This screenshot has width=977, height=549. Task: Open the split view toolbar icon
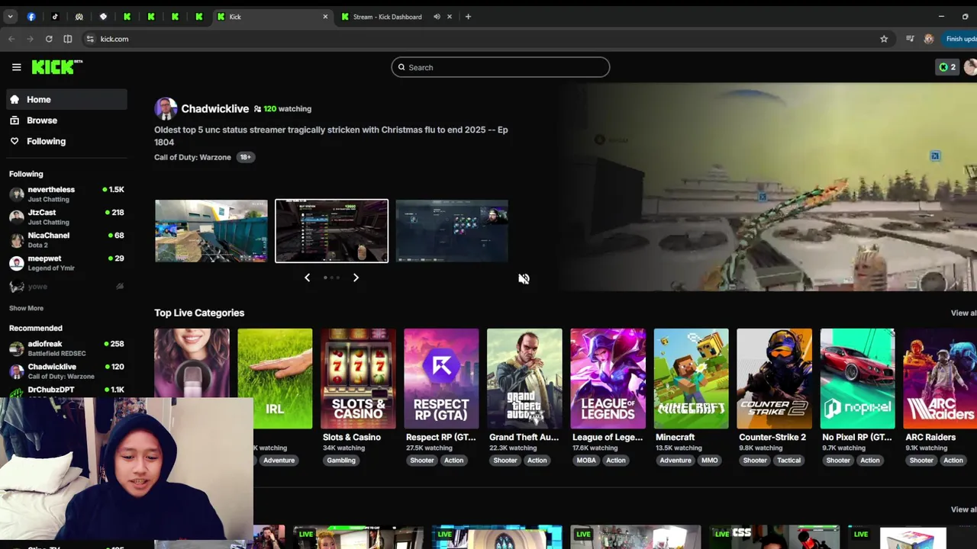click(68, 39)
